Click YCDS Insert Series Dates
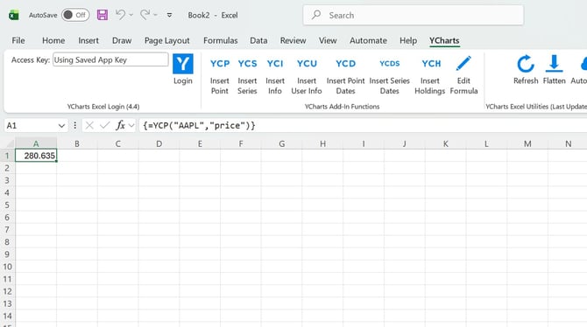 [389, 77]
